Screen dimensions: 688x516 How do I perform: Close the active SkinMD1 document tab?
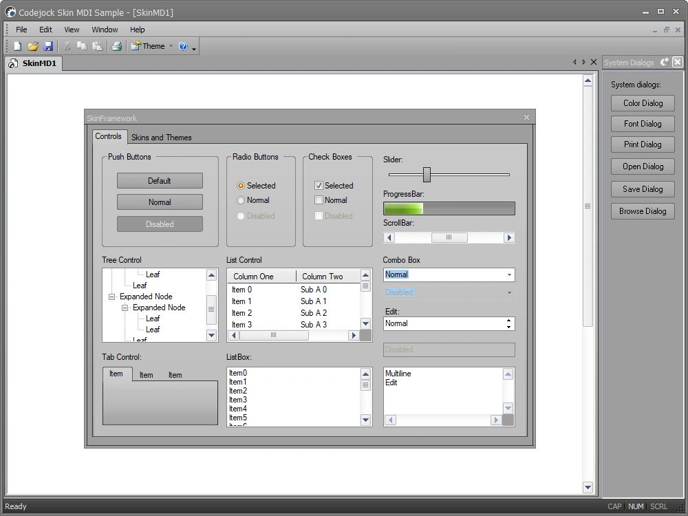point(594,62)
